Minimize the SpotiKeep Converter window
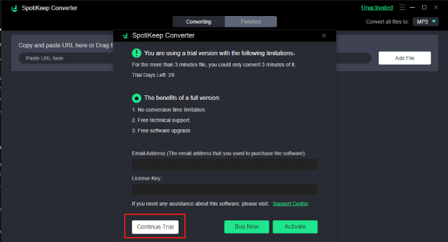448x242 pixels. click(x=412, y=8)
